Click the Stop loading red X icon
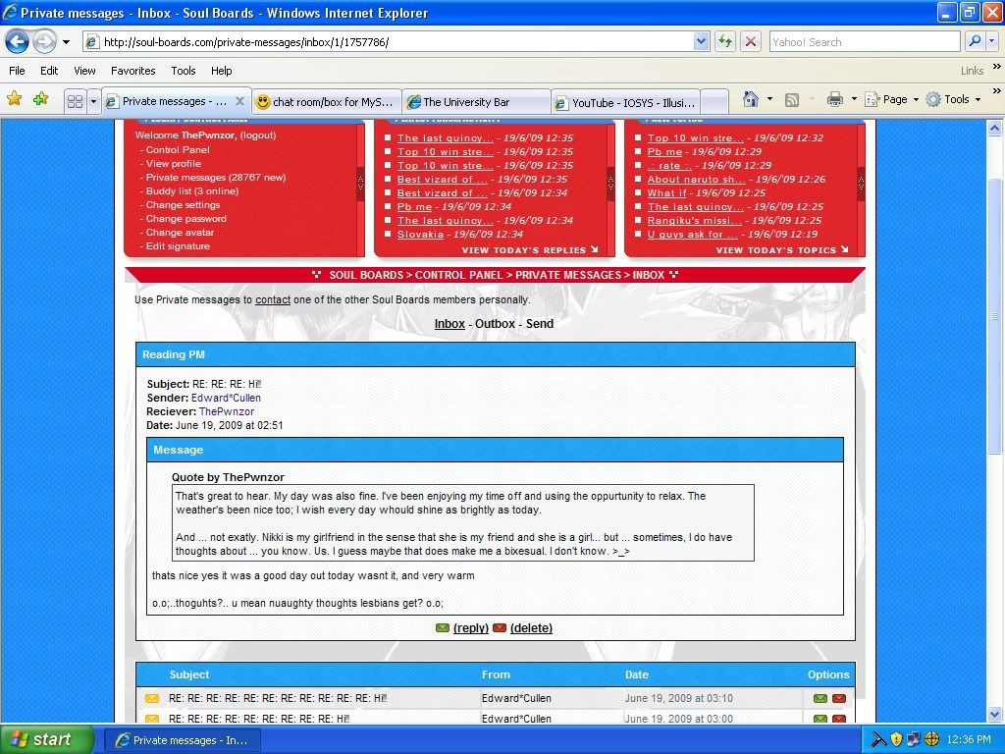This screenshot has width=1005, height=754. click(751, 42)
